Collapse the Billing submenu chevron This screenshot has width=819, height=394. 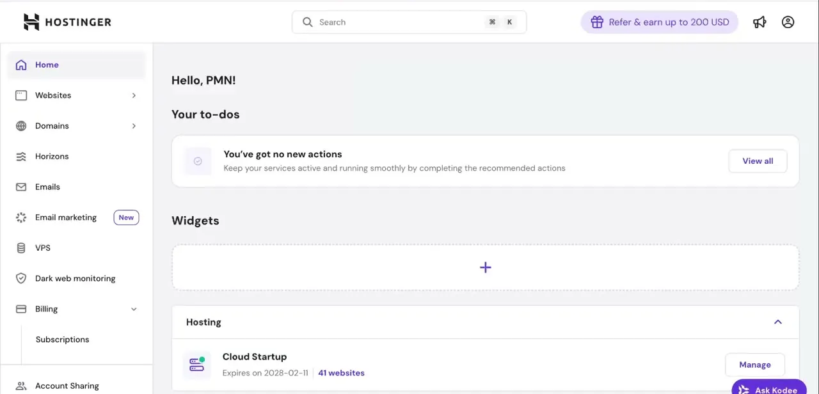pyautogui.click(x=134, y=309)
